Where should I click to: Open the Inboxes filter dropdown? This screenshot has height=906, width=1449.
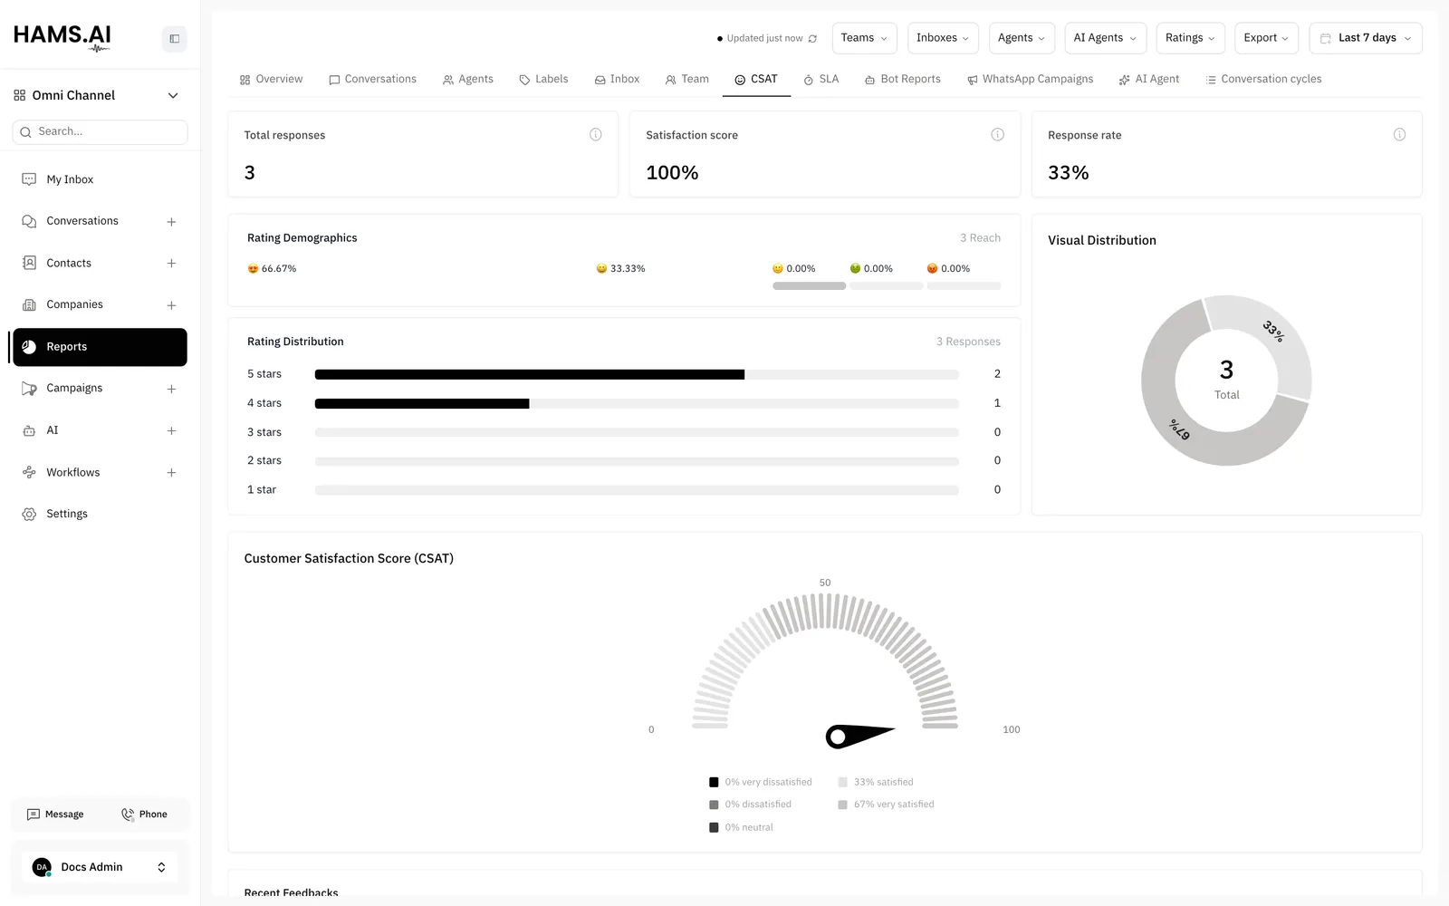pyautogui.click(x=943, y=38)
